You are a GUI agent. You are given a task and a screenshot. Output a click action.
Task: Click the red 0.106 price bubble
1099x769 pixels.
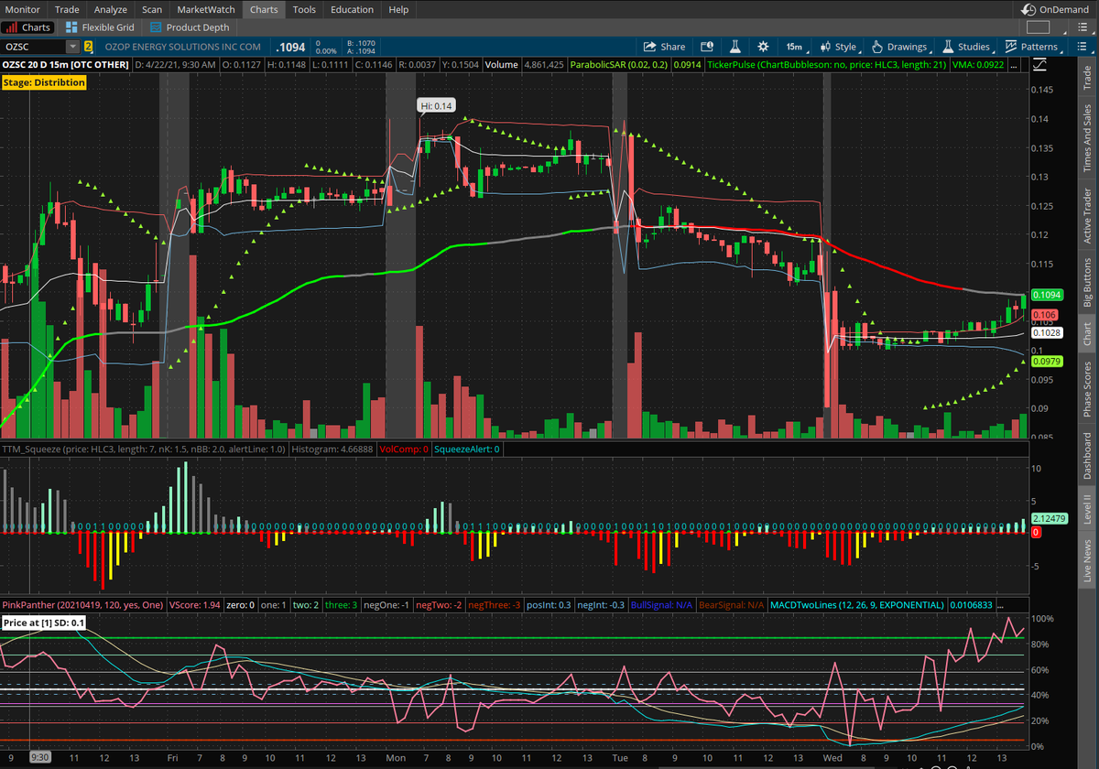1045,315
